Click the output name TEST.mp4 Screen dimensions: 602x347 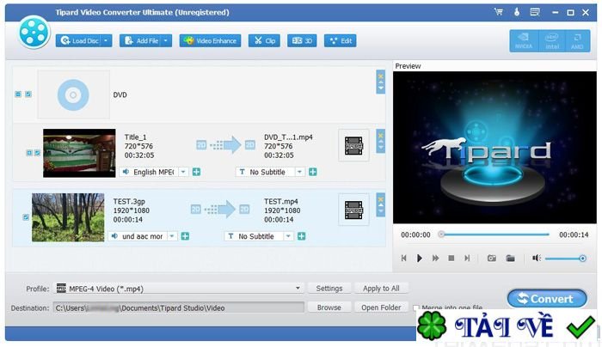[280, 201]
